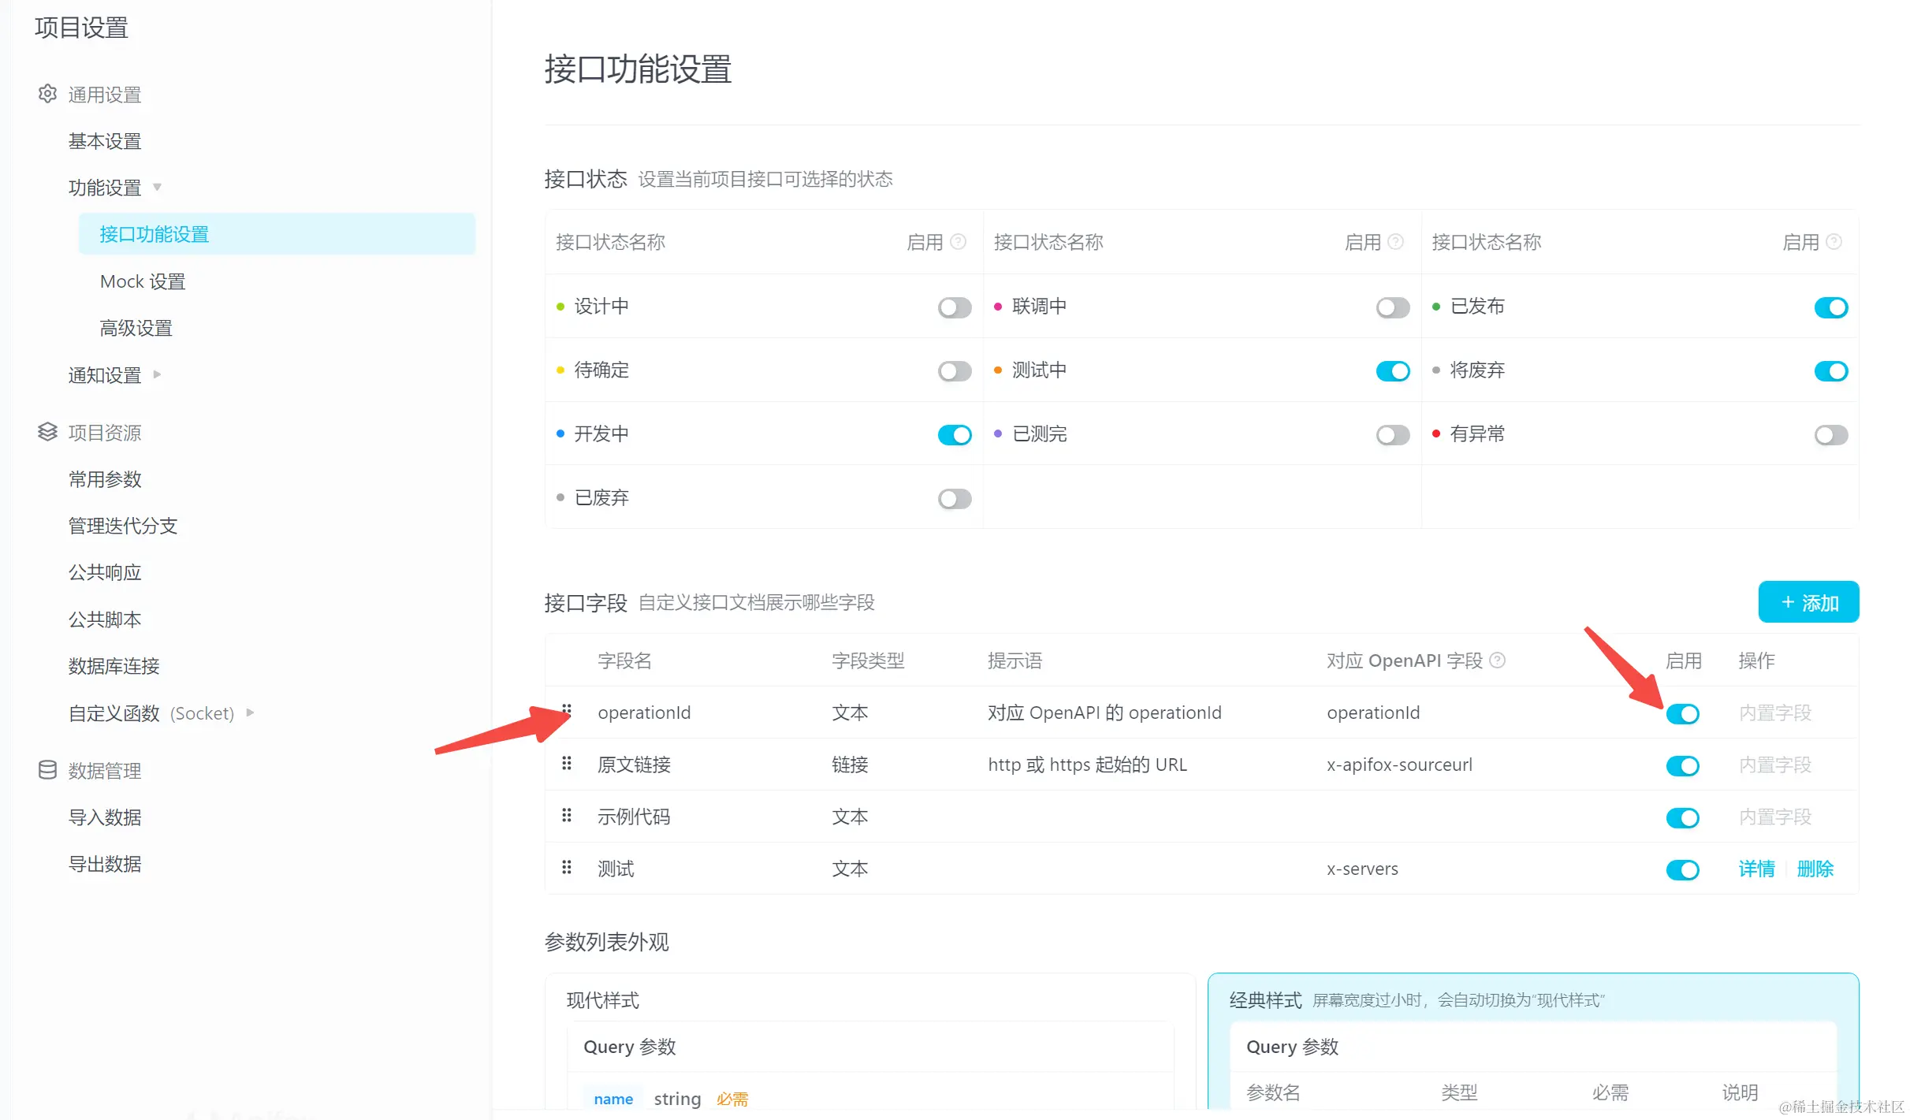1910x1120 pixels.
Task: Collapse the 功能设置 submenu arrow
Action: [157, 188]
